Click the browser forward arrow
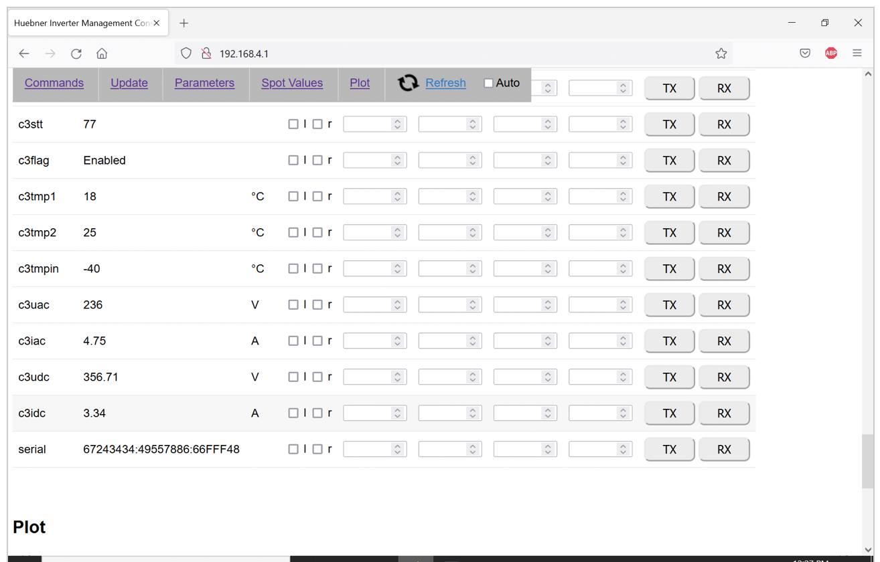Image resolution: width=880 pixels, height=562 pixels. [50, 54]
